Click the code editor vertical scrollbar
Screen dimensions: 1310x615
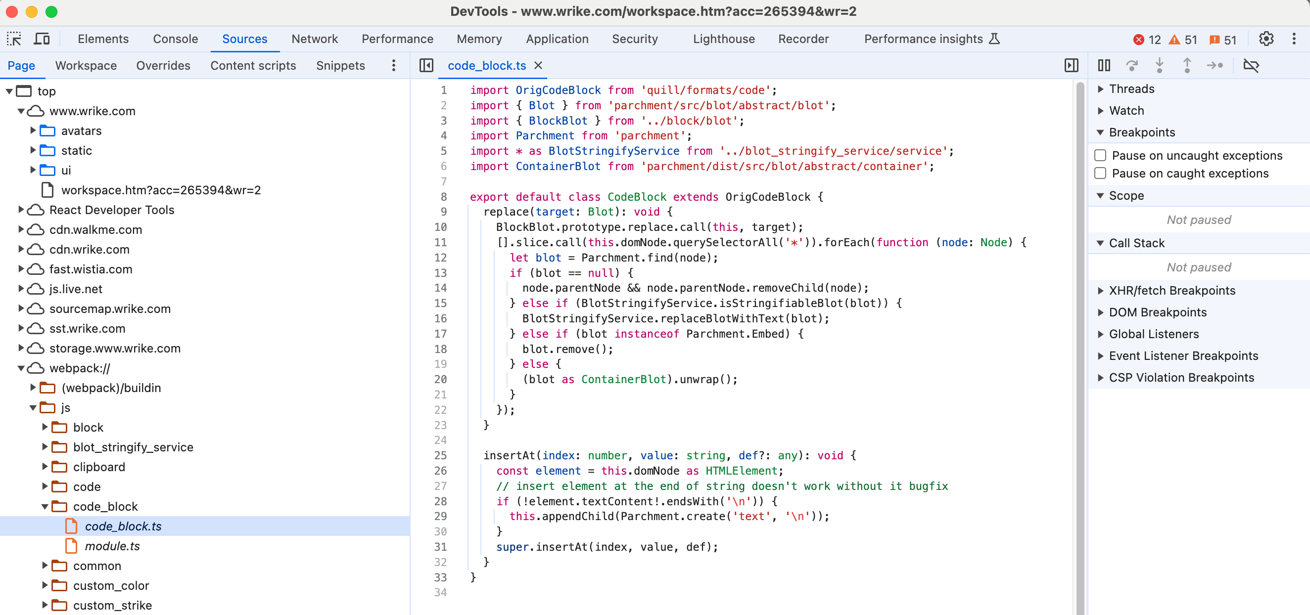pos(1080,346)
